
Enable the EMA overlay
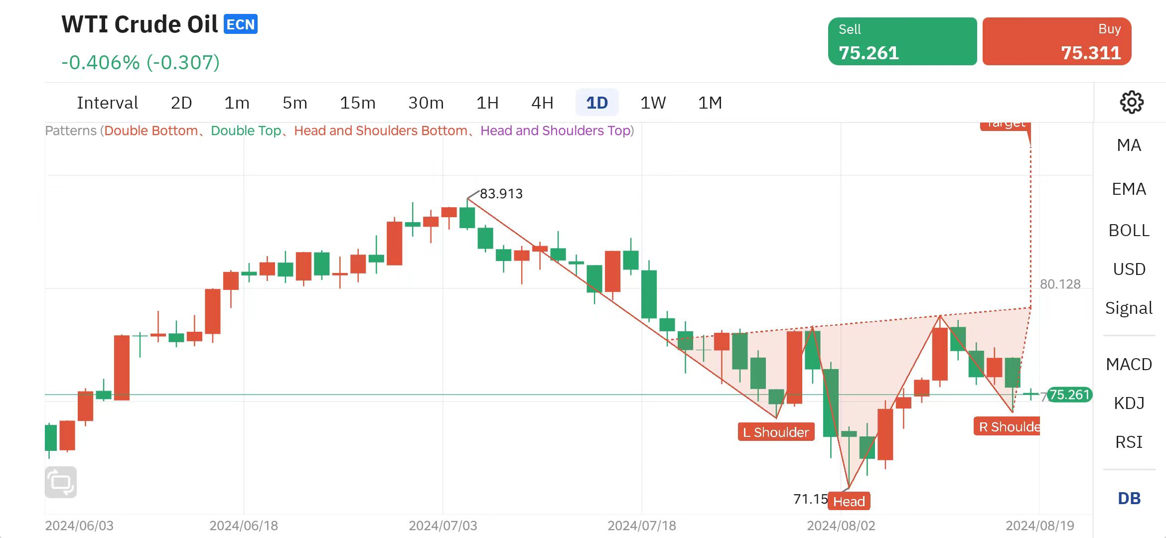(1129, 188)
